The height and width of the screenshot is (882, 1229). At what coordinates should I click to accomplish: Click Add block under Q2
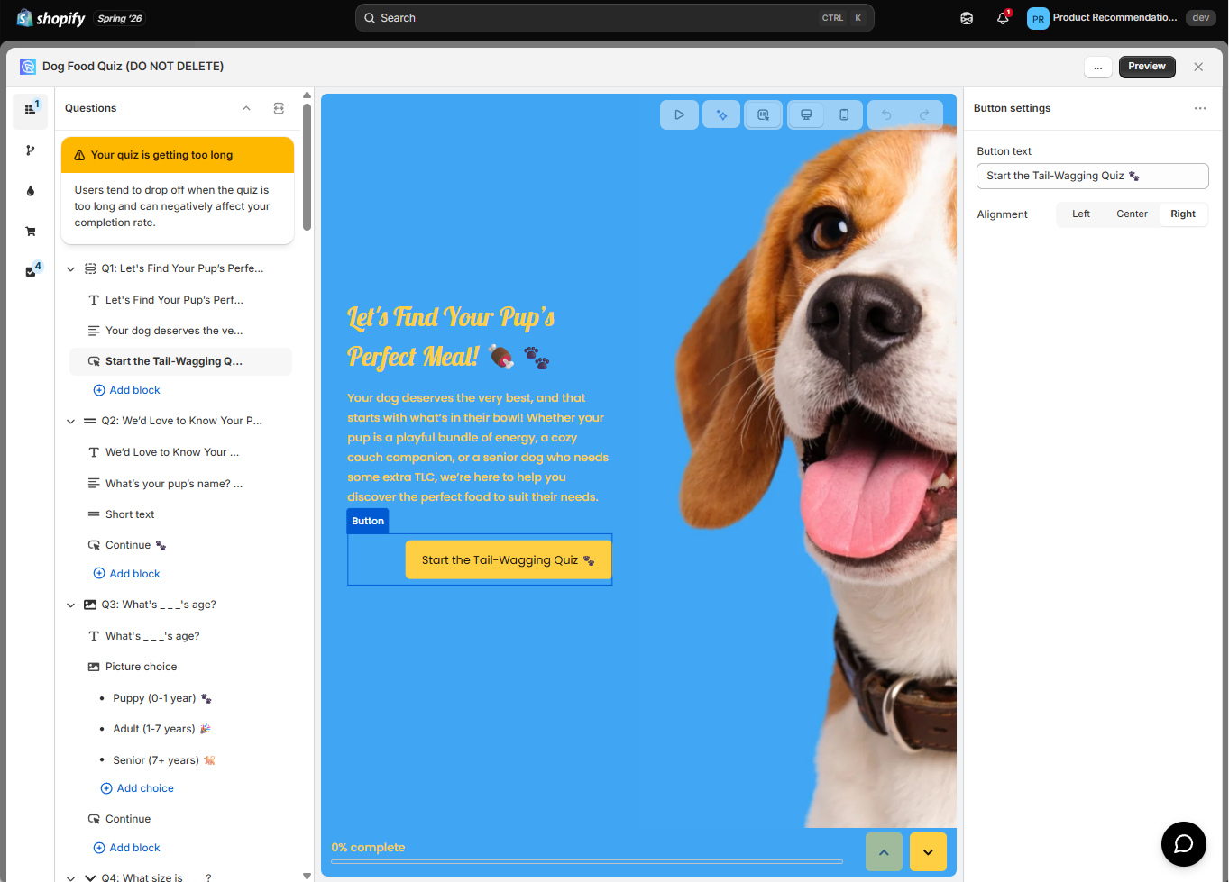click(127, 574)
